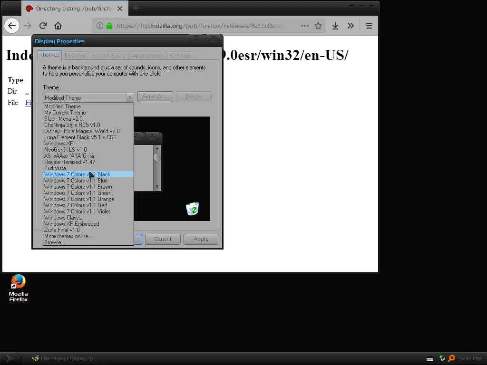This screenshot has width=487, height=365.
Task: Open a new Firefox tab
Action: coord(136,9)
